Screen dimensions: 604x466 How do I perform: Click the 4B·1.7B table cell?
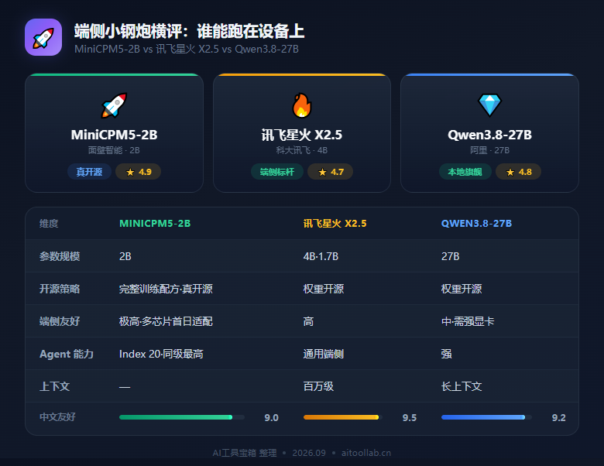pos(321,256)
